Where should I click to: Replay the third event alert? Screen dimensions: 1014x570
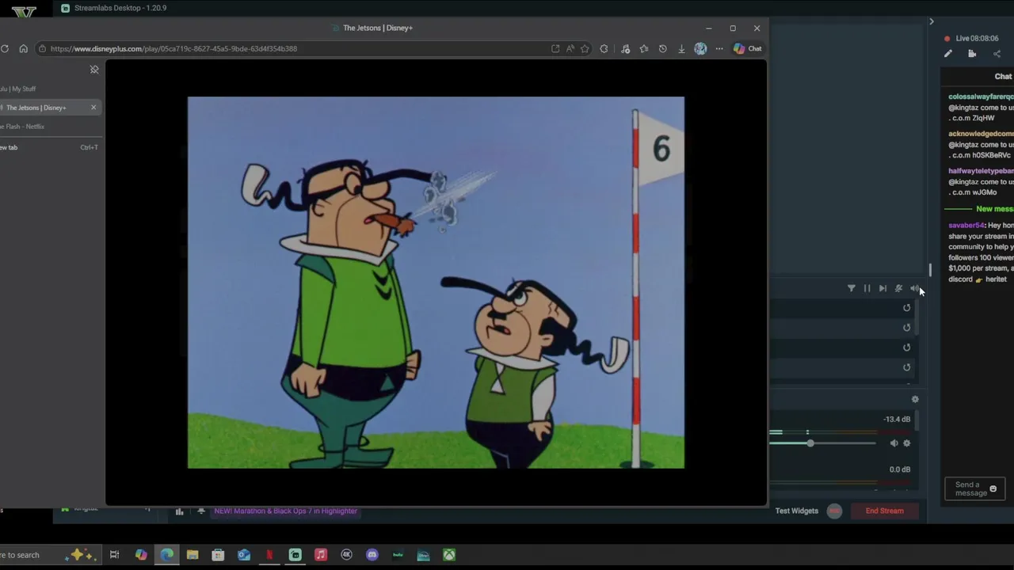coord(907,348)
